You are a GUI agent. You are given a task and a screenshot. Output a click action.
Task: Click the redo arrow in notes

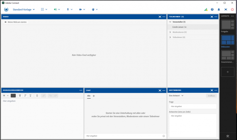(56, 96)
